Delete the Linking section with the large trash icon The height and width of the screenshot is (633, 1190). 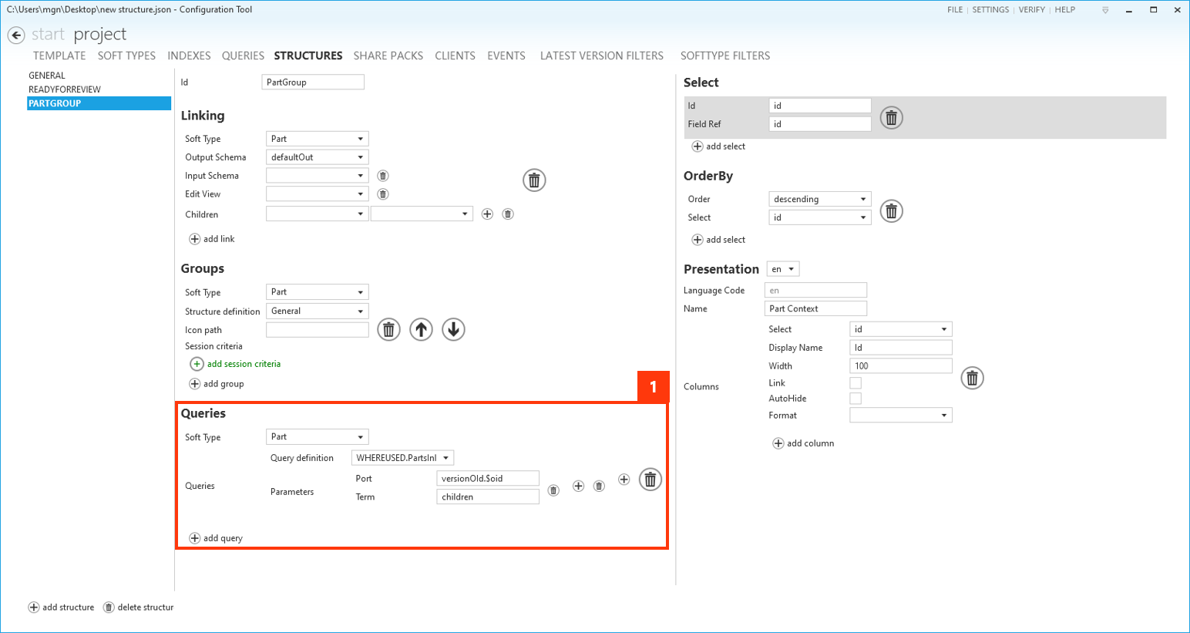point(534,180)
